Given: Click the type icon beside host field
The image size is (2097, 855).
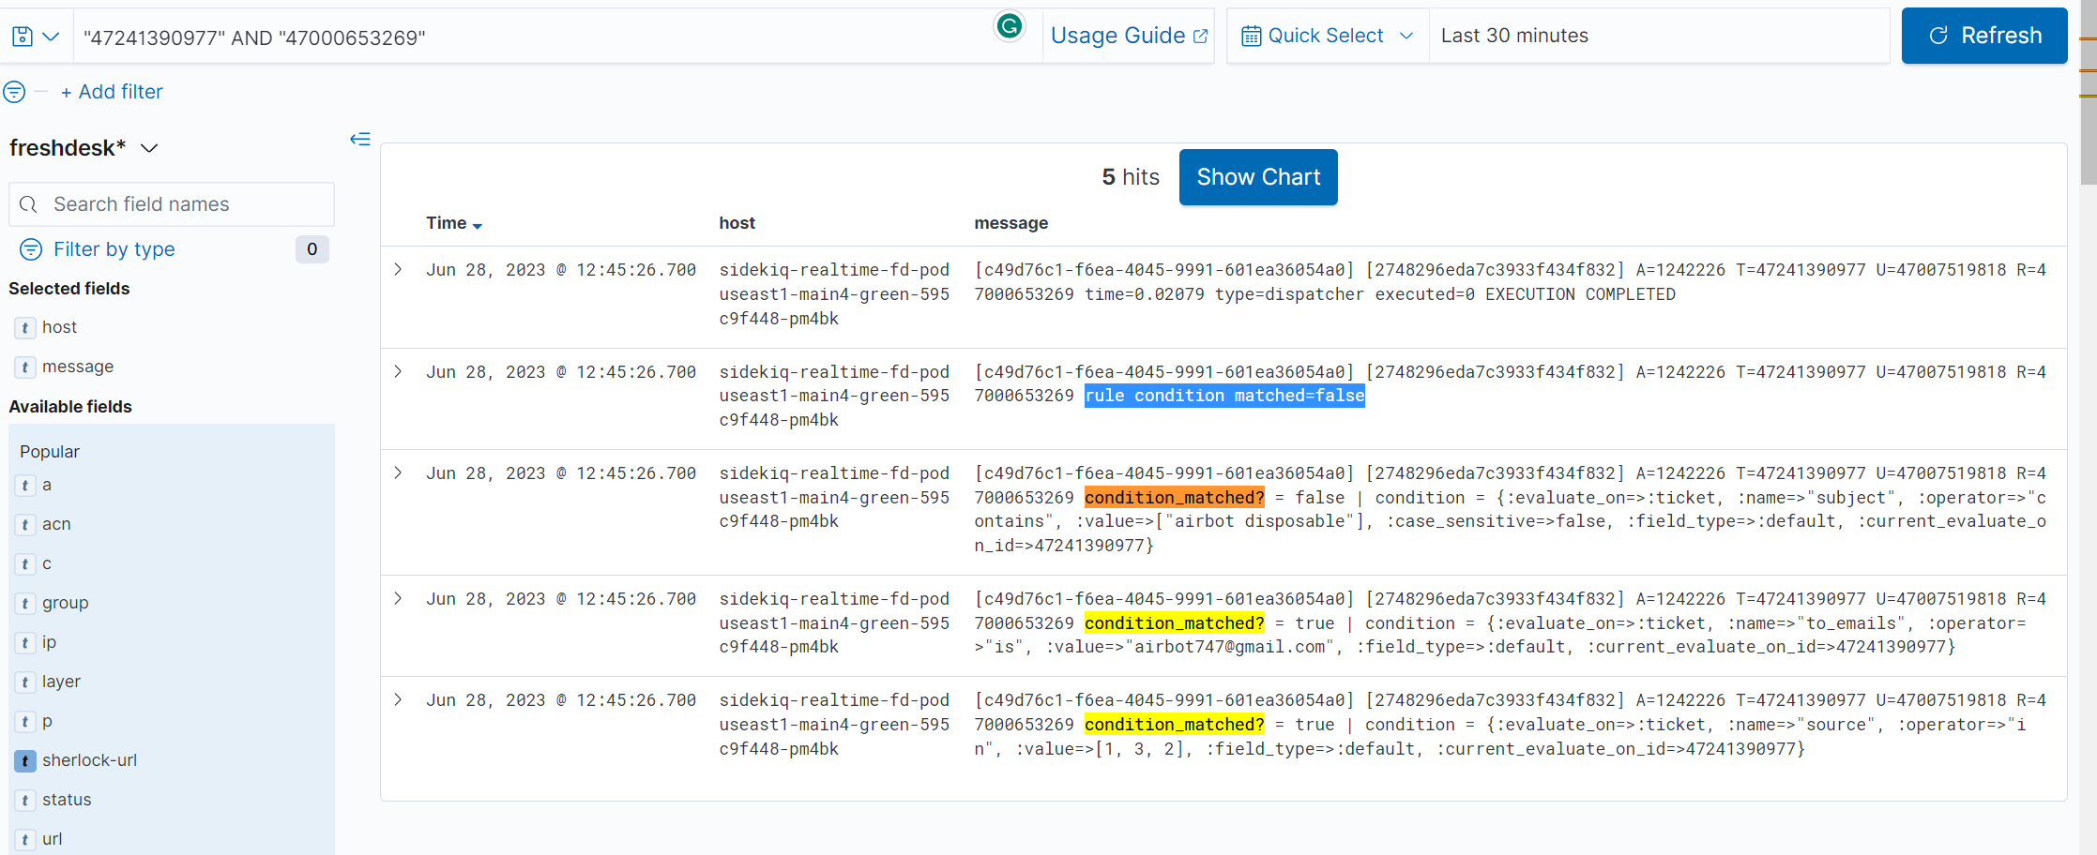Looking at the screenshot, I should pyautogui.click(x=25, y=327).
